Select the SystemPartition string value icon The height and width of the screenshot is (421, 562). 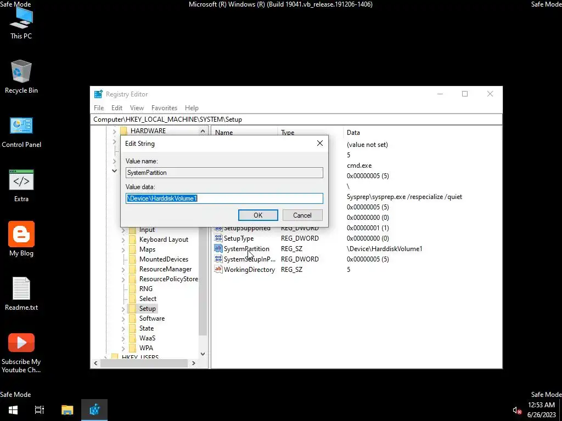tap(218, 248)
